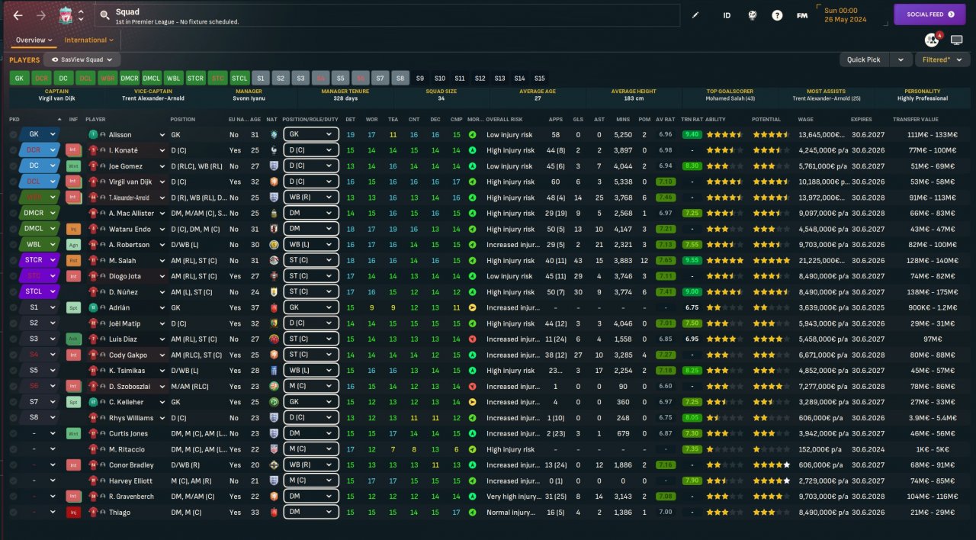Open Joël Matip's S2 picked position dropdown

(x=40, y=323)
